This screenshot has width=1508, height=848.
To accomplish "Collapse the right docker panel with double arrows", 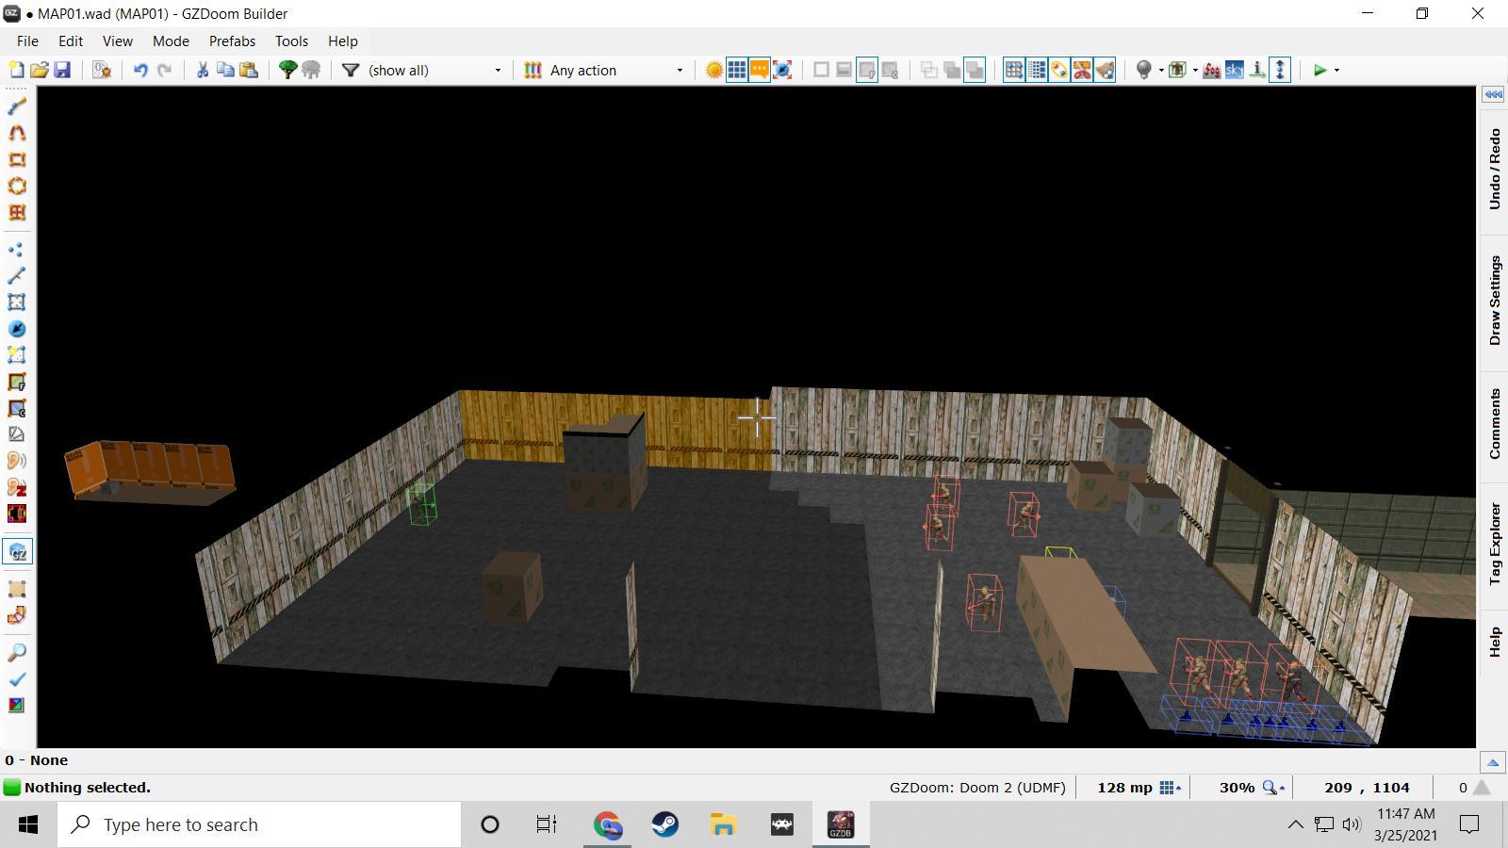I will click(x=1493, y=94).
